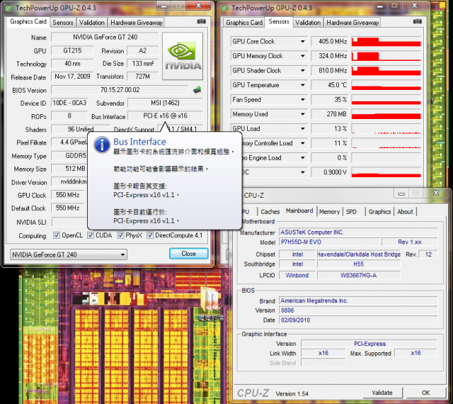Click the GPU Temperature red history graph
The width and height of the screenshot is (453, 404).
point(386,85)
